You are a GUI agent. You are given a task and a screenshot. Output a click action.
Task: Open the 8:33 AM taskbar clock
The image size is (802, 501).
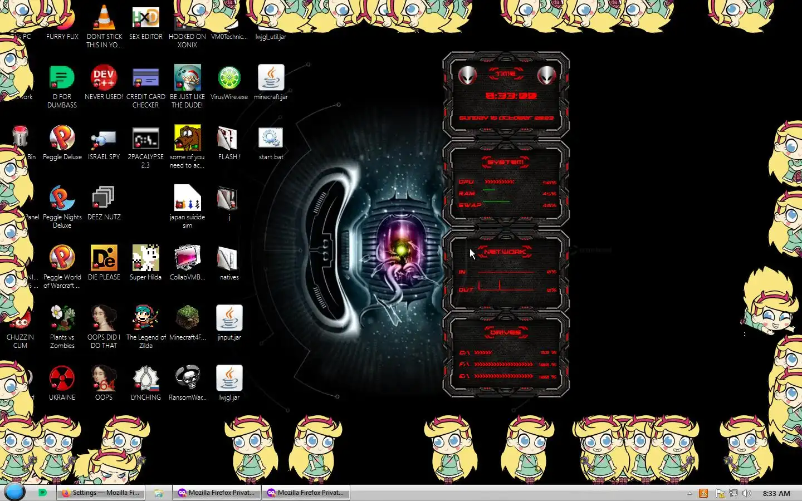point(776,493)
